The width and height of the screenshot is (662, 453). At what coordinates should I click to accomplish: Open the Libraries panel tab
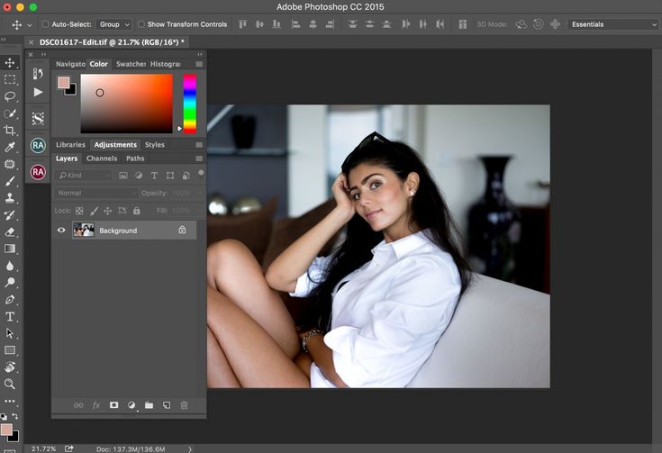tap(70, 144)
